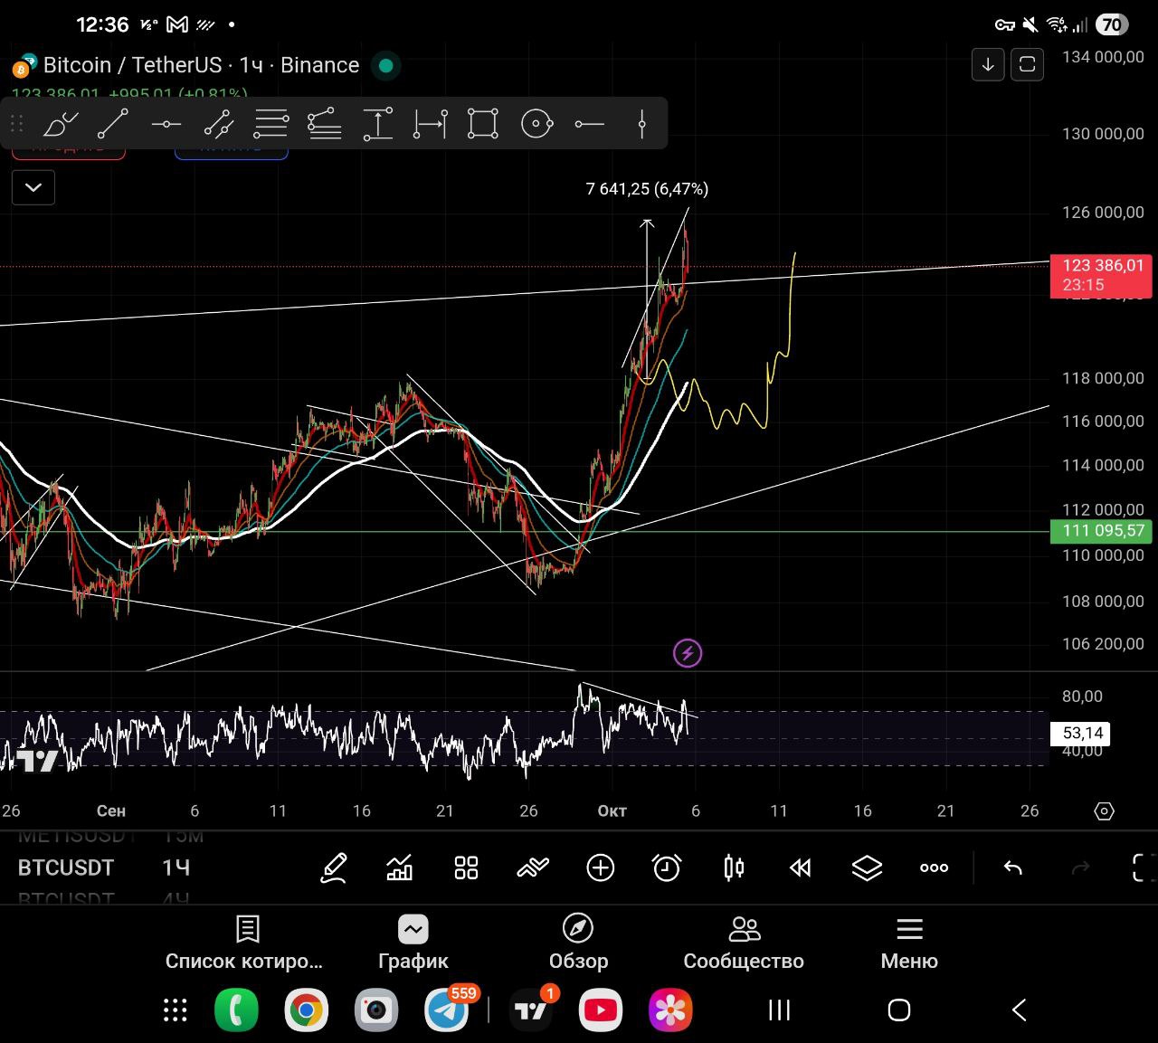The width and height of the screenshot is (1158, 1043).
Task: Choose the horizontal line tool
Action: point(166,123)
